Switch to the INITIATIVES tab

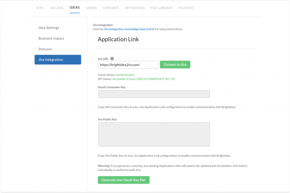click(x=135, y=8)
